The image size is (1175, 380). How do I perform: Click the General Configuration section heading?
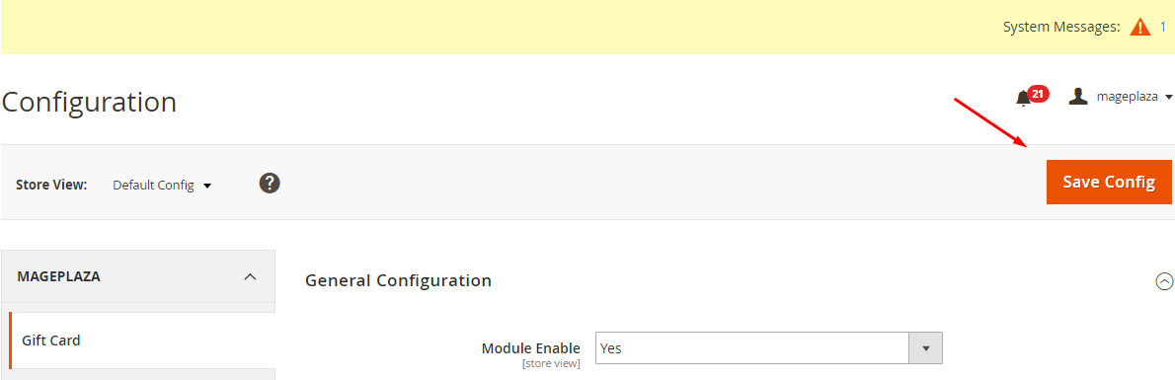(399, 280)
